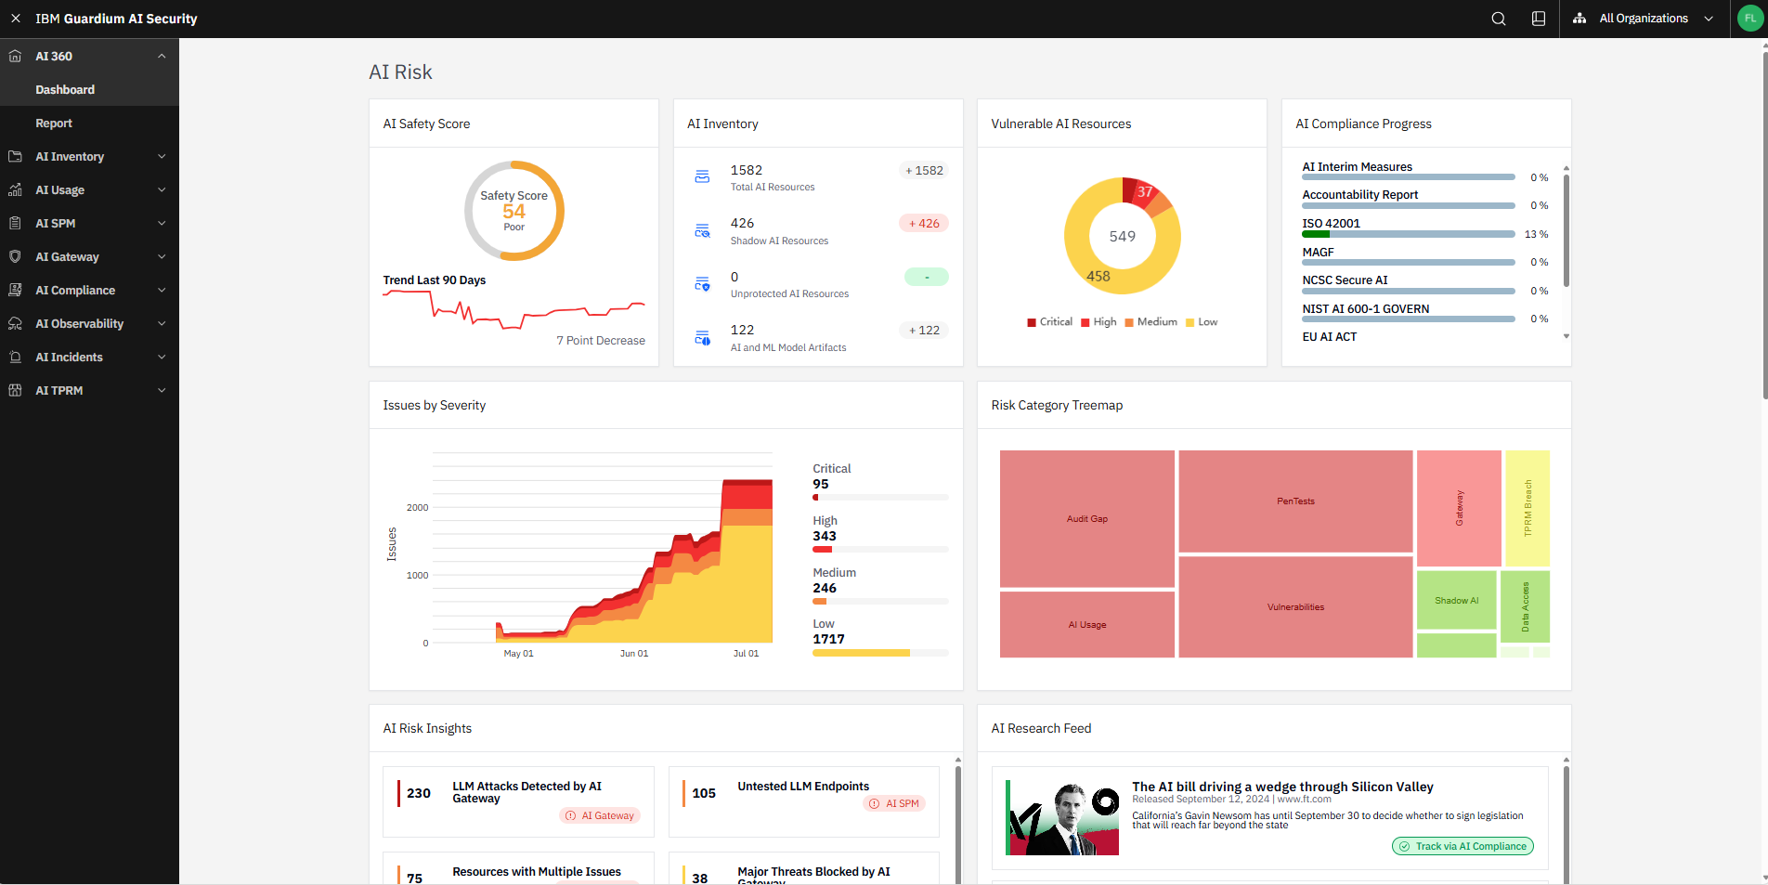Open the LLM Attacks Detected insight card

518,801
